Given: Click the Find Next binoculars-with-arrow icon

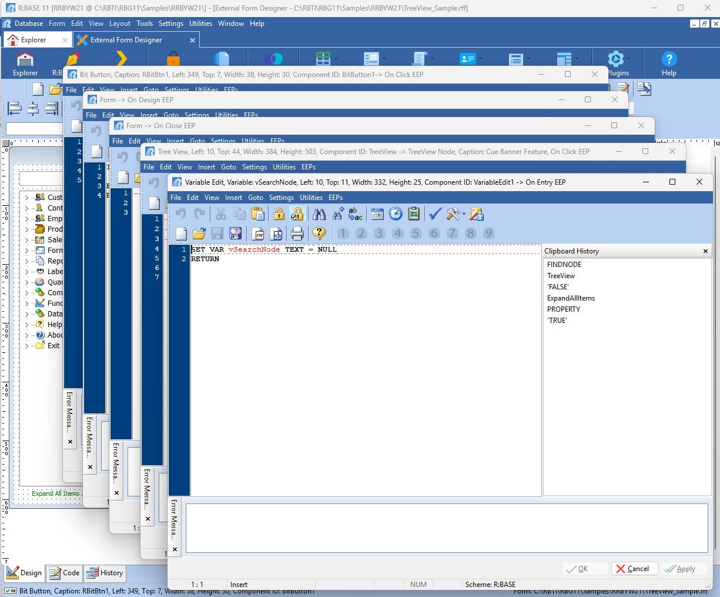Looking at the screenshot, I should pos(338,214).
